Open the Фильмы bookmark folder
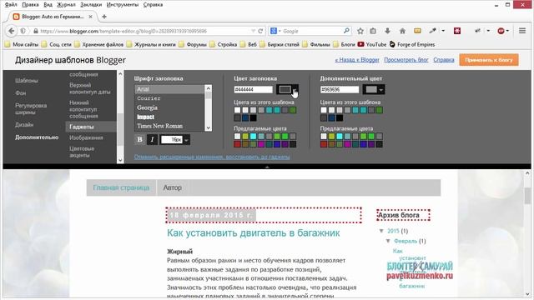The height and width of the screenshot is (300, 534). coord(316,44)
